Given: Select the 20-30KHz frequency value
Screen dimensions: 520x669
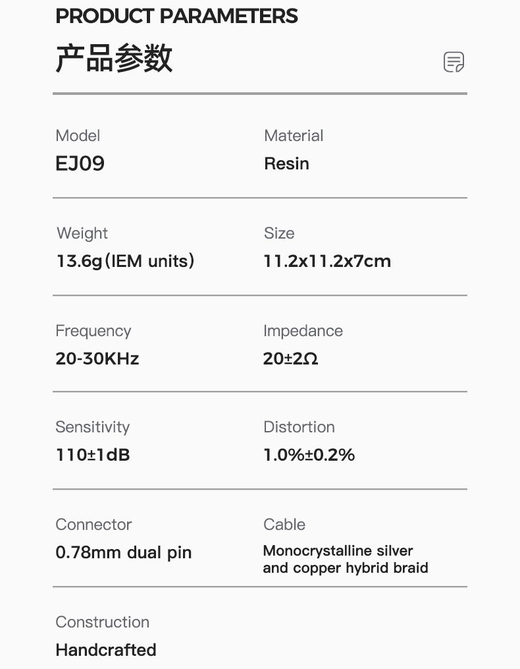Looking at the screenshot, I should pyautogui.click(x=97, y=359).
